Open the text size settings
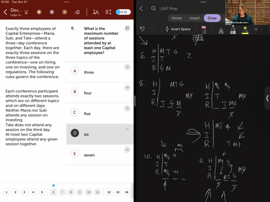This screenshot has height=202, width=270. click(x=96, y=12)
